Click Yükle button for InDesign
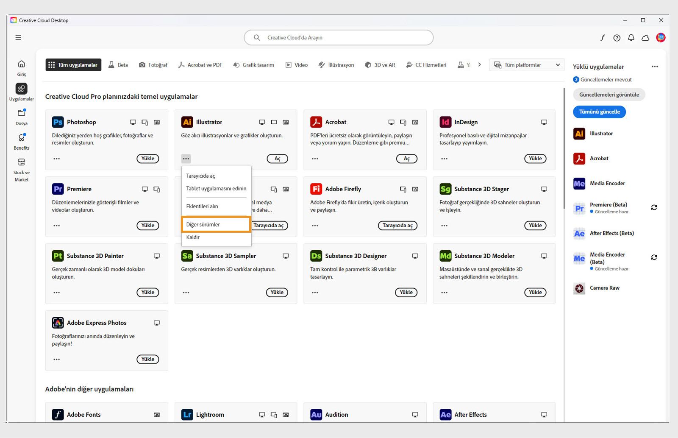 [535, 159]
